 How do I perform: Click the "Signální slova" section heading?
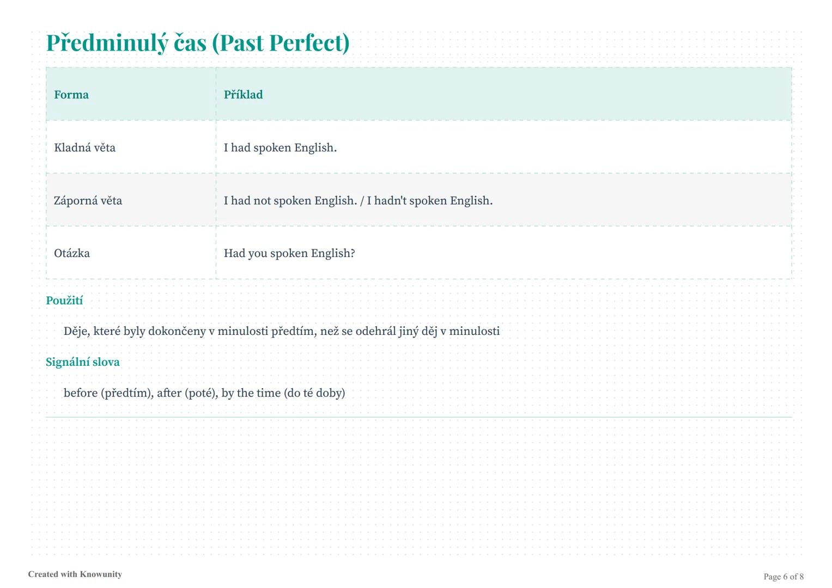[x=83, y=362]
